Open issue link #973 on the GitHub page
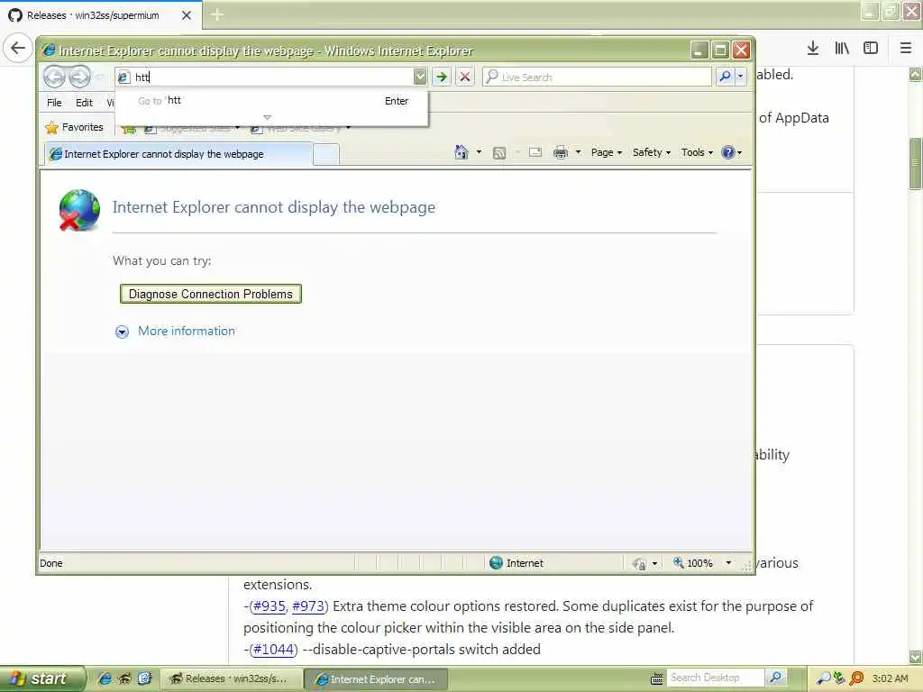This screenshot has width=923, height=692. [308, 606]
